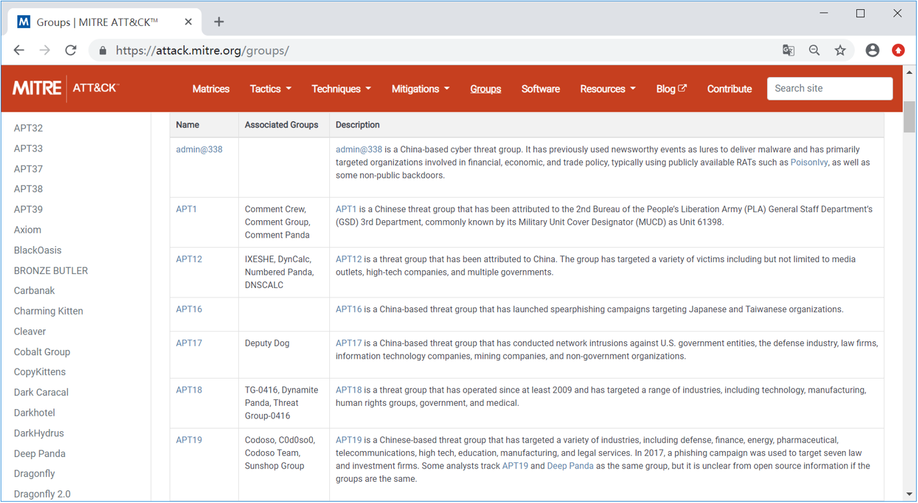The image size is (918, 503).
Task: Select Axiom in the sidebar
Action: tap(28, 230)
